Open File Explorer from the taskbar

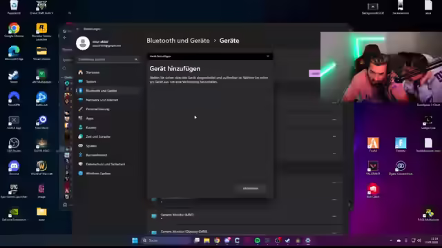click(206, 240)
